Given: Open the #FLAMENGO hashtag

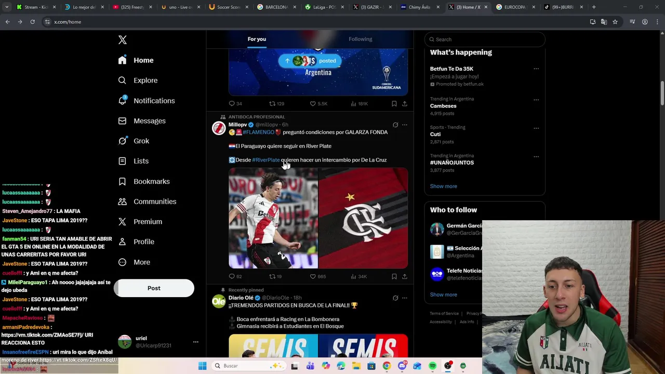Looking at the screenshot, I should click(258, 132).
